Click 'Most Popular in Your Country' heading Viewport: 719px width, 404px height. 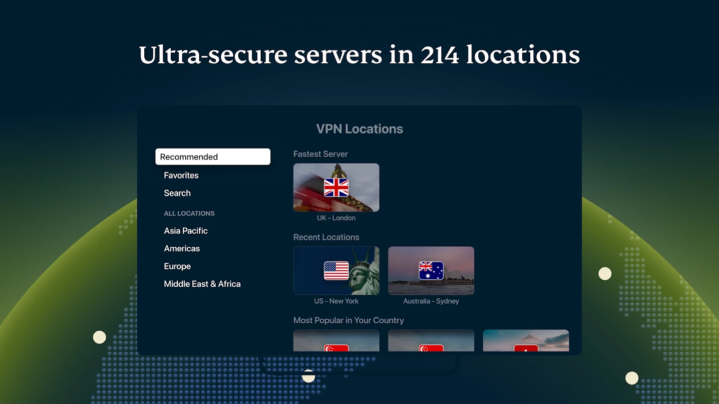click(x=349, y=320)
